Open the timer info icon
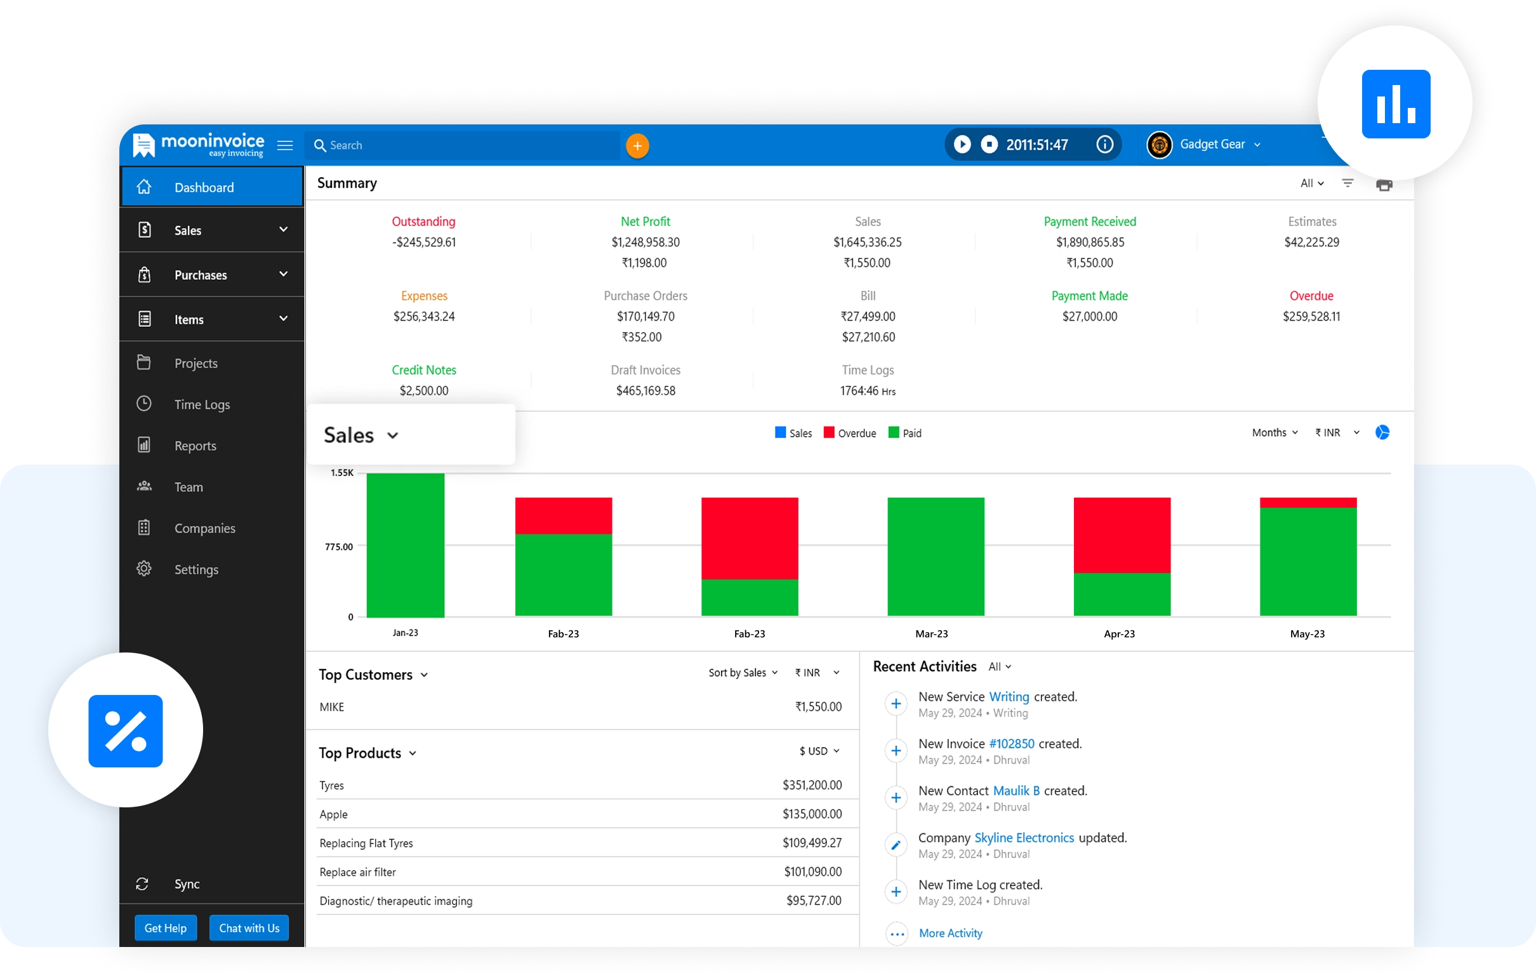The image size is (1536, 980). point(1104,145)
